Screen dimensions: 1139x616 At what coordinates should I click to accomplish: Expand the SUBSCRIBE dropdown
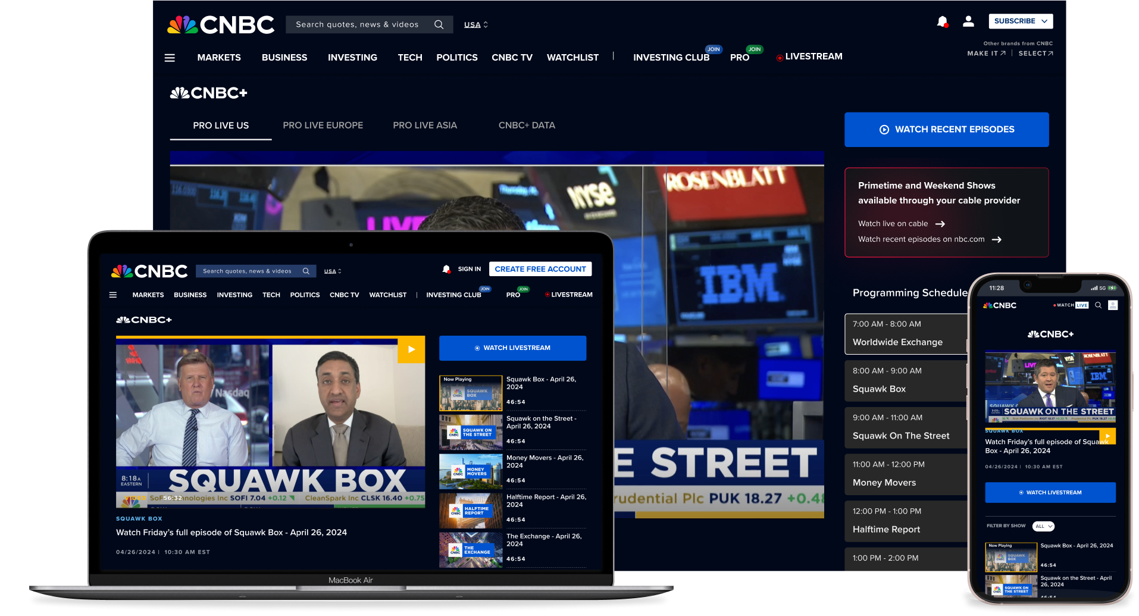point(1020,21)
